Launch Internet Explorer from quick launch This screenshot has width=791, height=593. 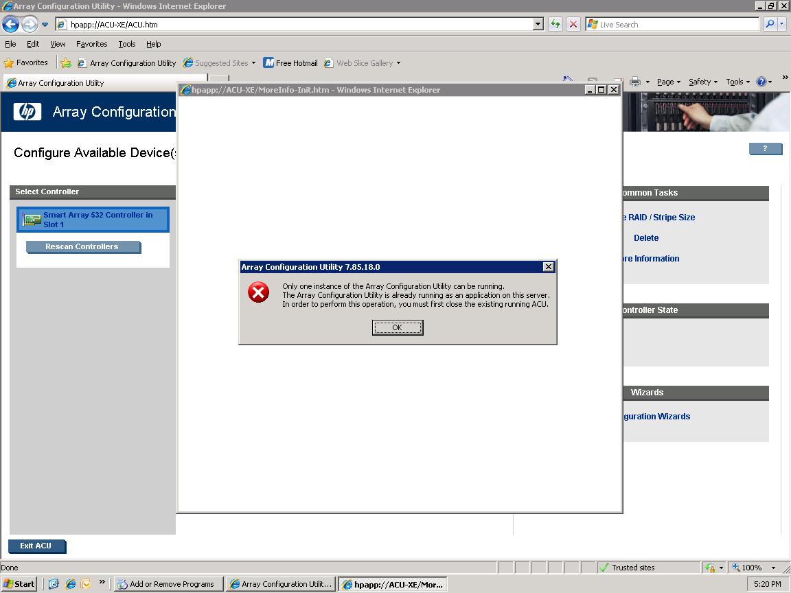[x=70, y=584]
